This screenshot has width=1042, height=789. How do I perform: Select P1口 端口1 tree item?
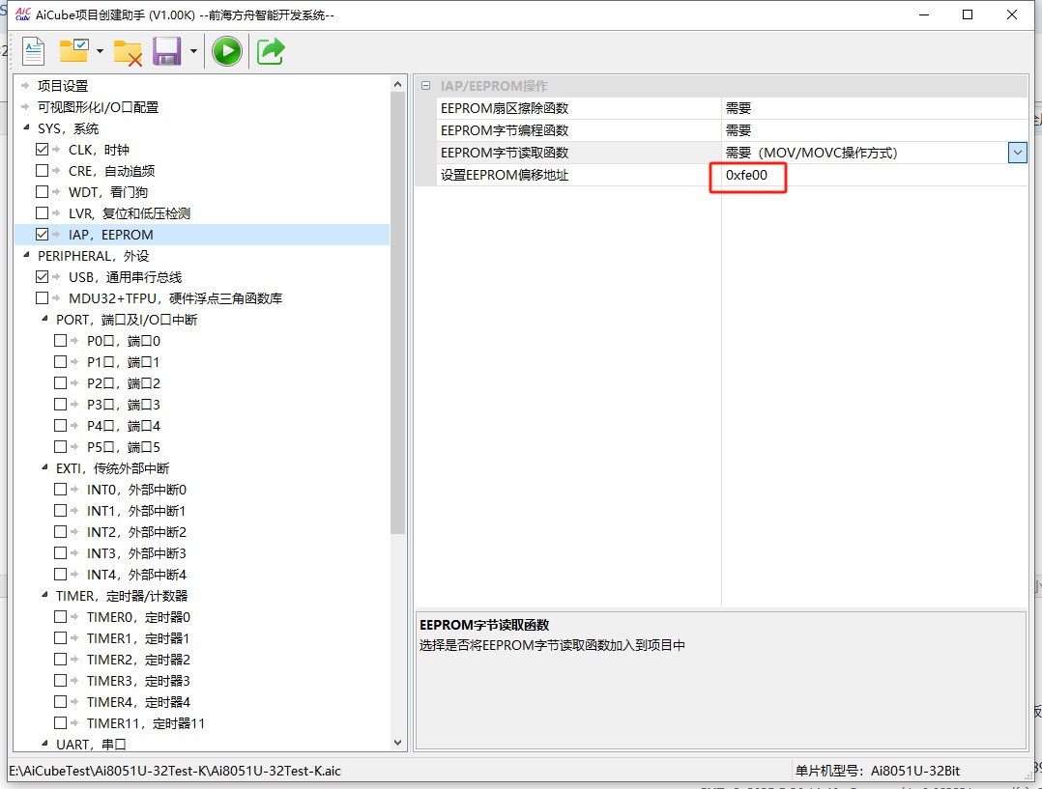pos(124,362)
